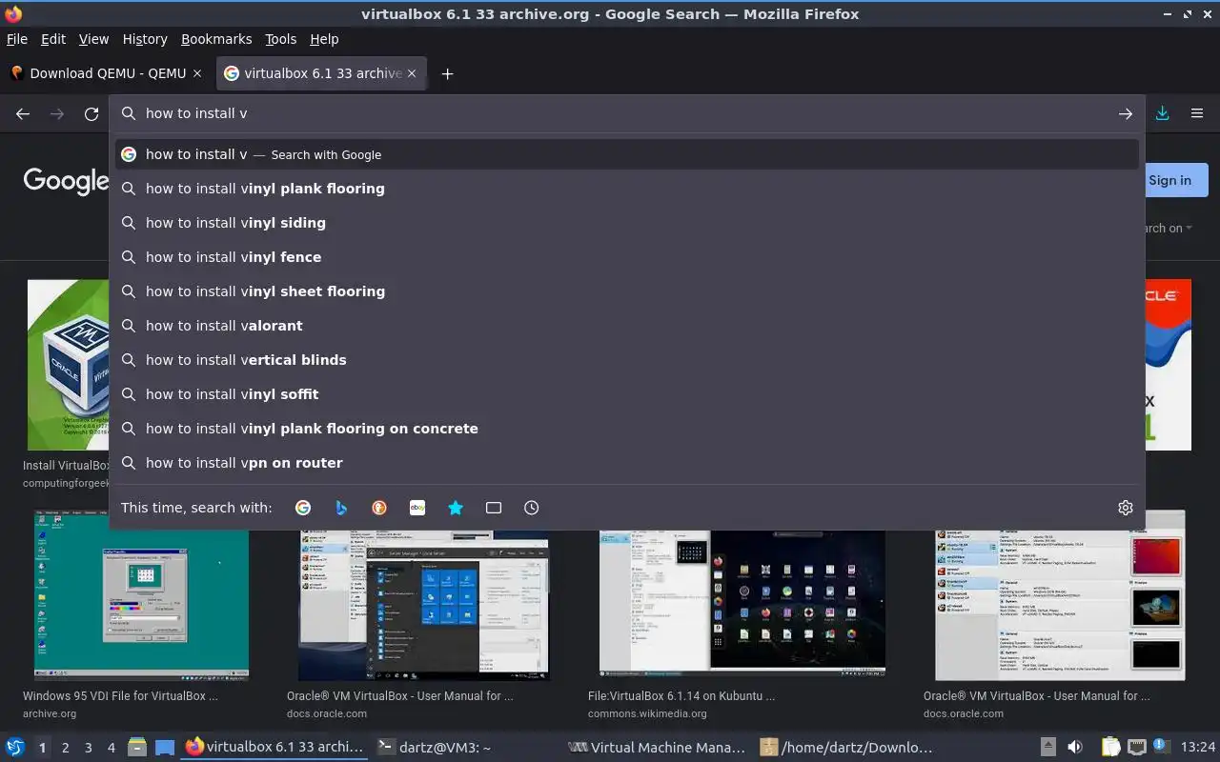Open VirtualBox 6.1.14 on Kubuntu thumbnail
The width and height of the screenshot is (1220, 762).
tap(742, 602)
